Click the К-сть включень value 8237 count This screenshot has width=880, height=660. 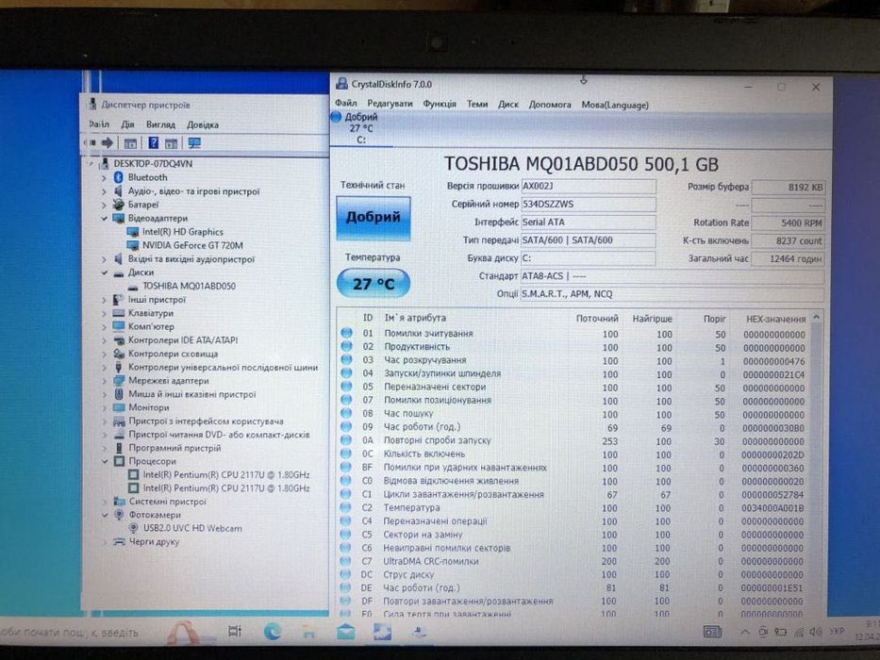(788, 240)
